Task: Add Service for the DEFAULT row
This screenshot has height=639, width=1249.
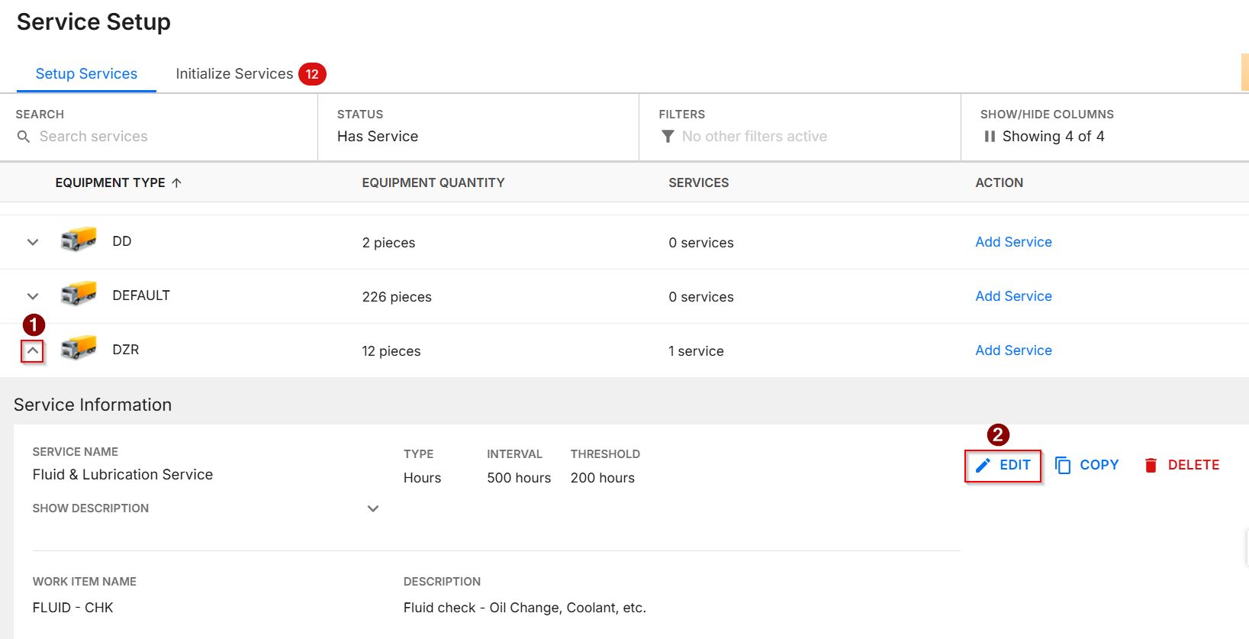Action: [x=1013, y=296]
